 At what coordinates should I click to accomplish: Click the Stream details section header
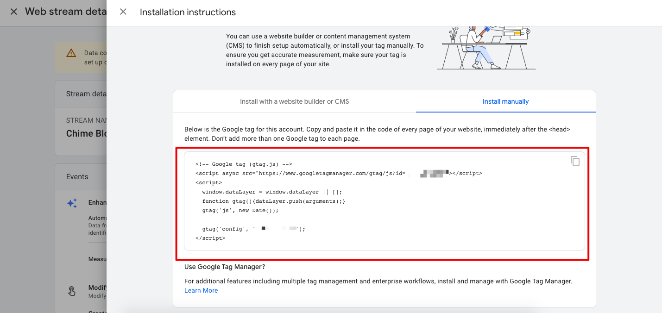pos(86,94)
